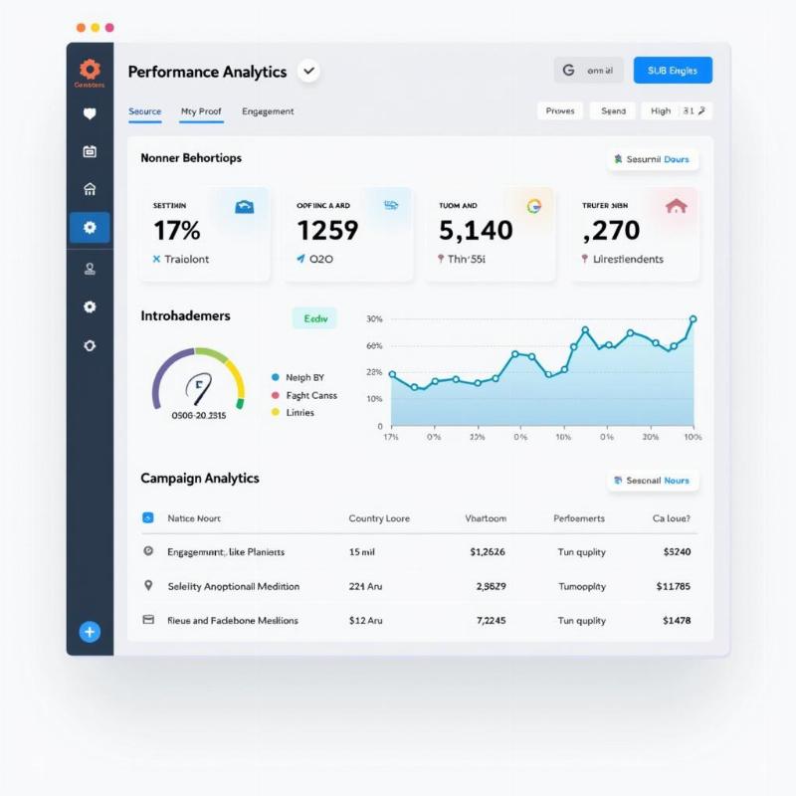Toggle the checkmark beside Performance Analytics title
The image size is (796, 796).
308,71
